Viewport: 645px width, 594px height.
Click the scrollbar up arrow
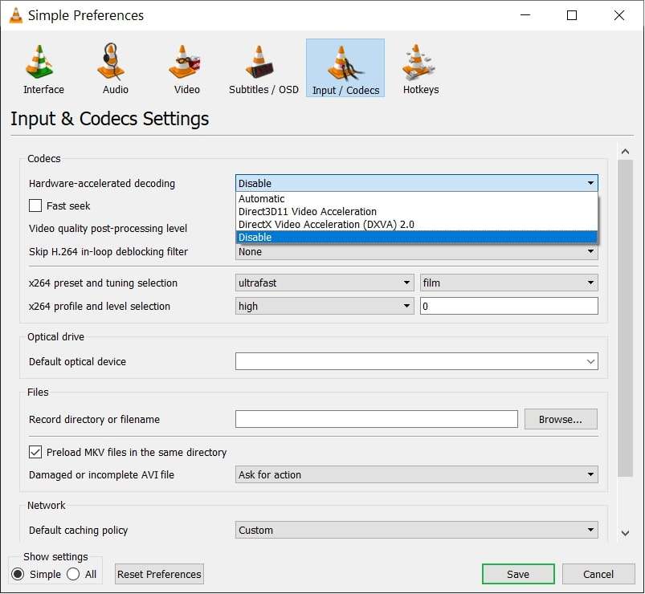pos(625,151)
